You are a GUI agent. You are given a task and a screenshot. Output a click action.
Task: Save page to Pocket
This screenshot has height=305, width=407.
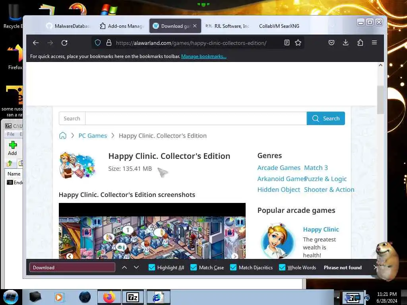pos(331,42)
